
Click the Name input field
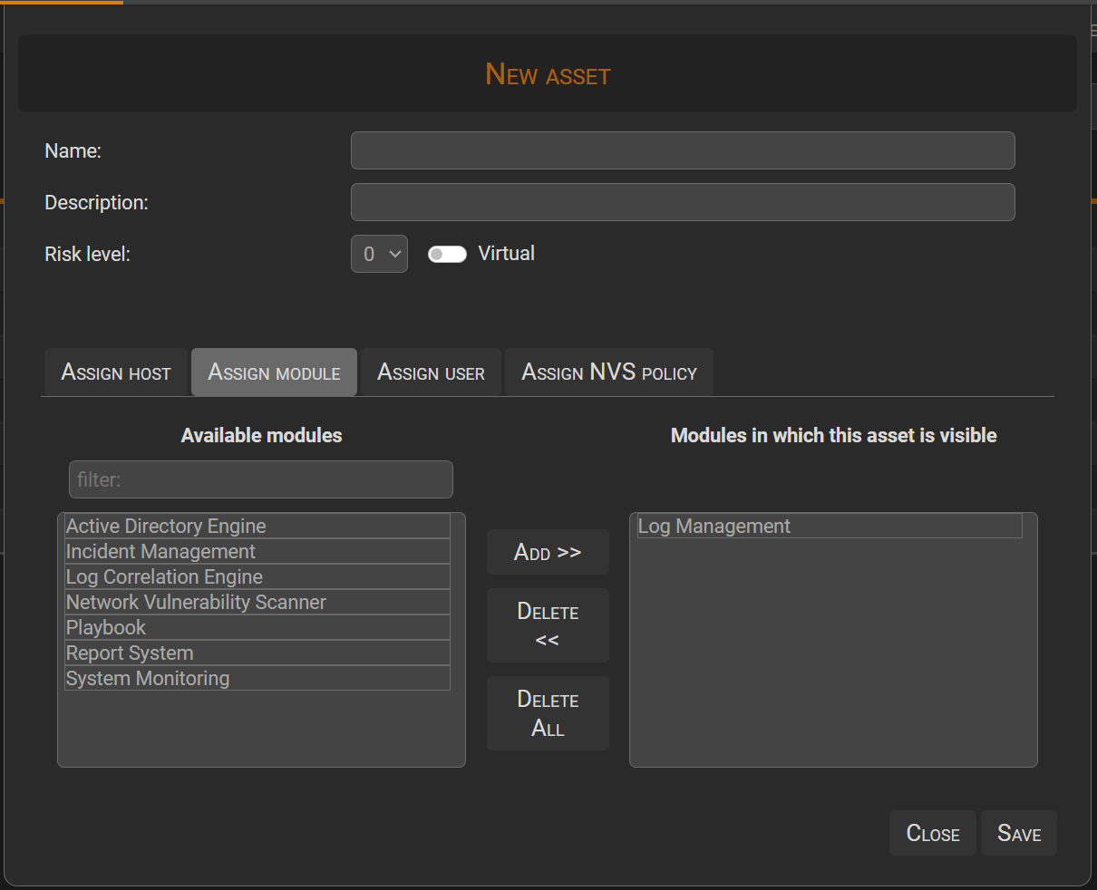(682, 150)
